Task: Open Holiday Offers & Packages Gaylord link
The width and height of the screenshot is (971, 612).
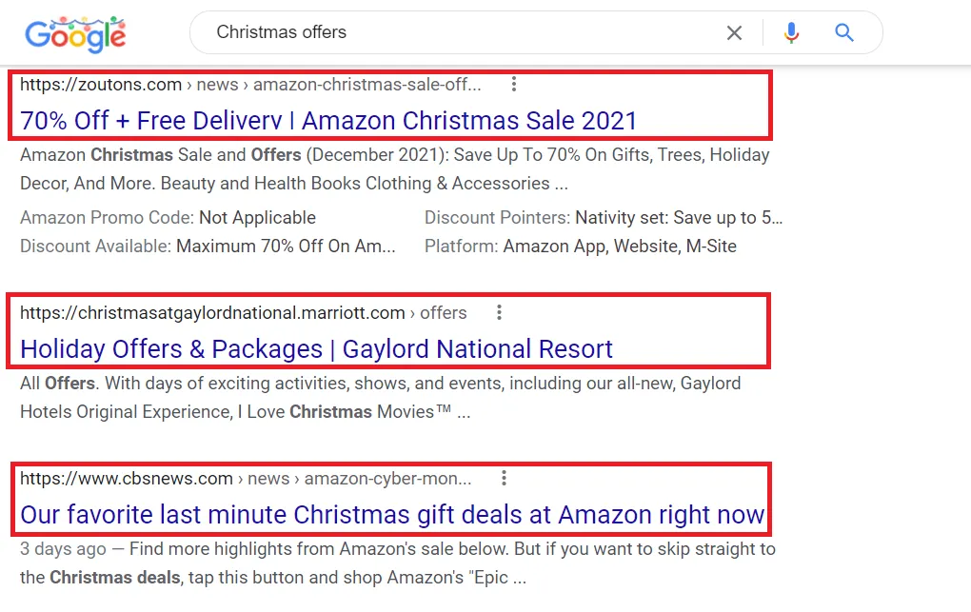Action: [x=316, y=349]
